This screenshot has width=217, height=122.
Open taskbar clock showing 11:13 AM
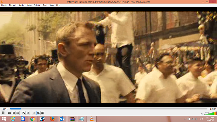(x=210, y=119)
